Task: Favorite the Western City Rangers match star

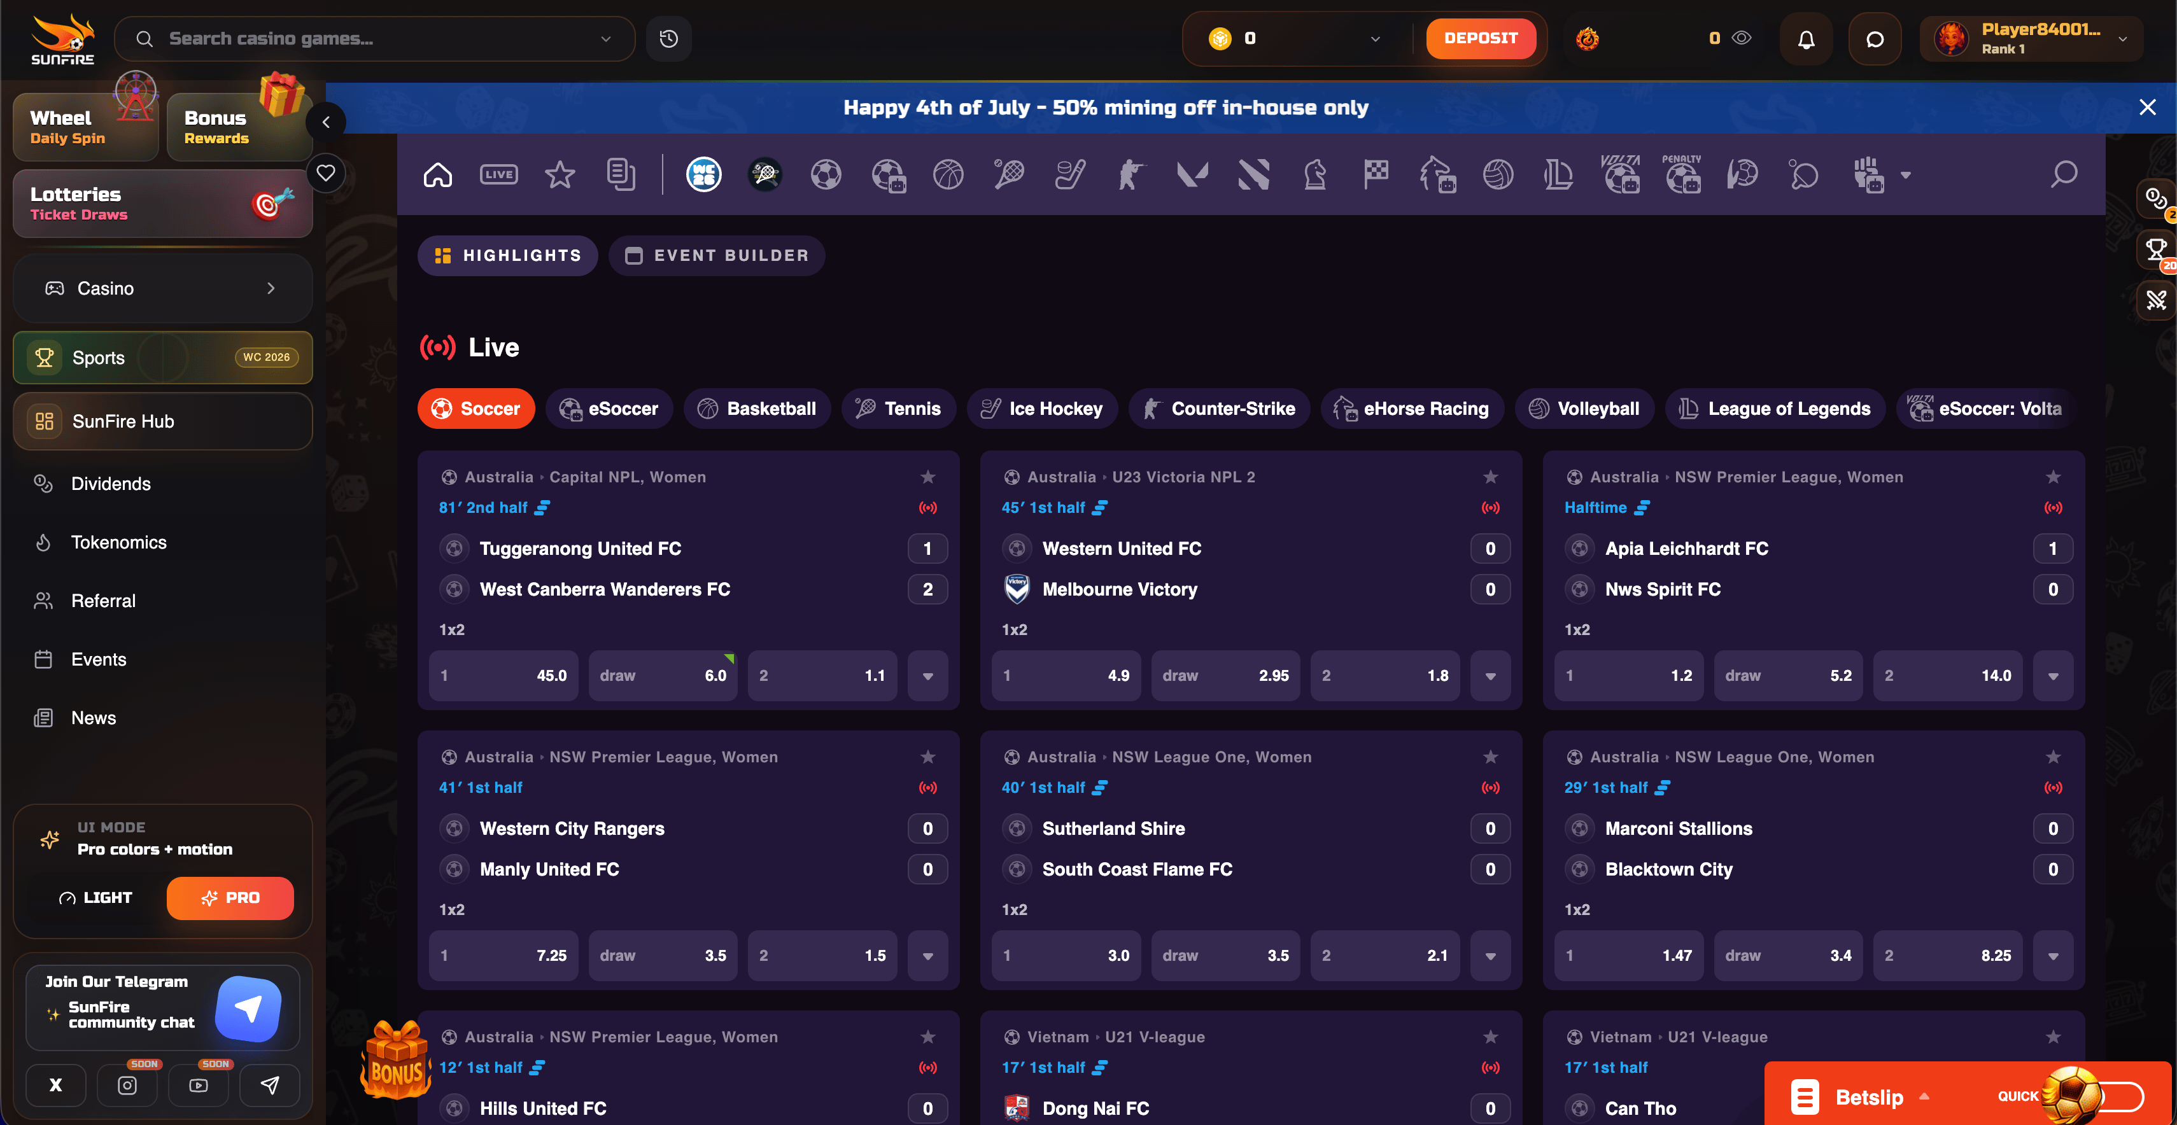Action: 927,757
